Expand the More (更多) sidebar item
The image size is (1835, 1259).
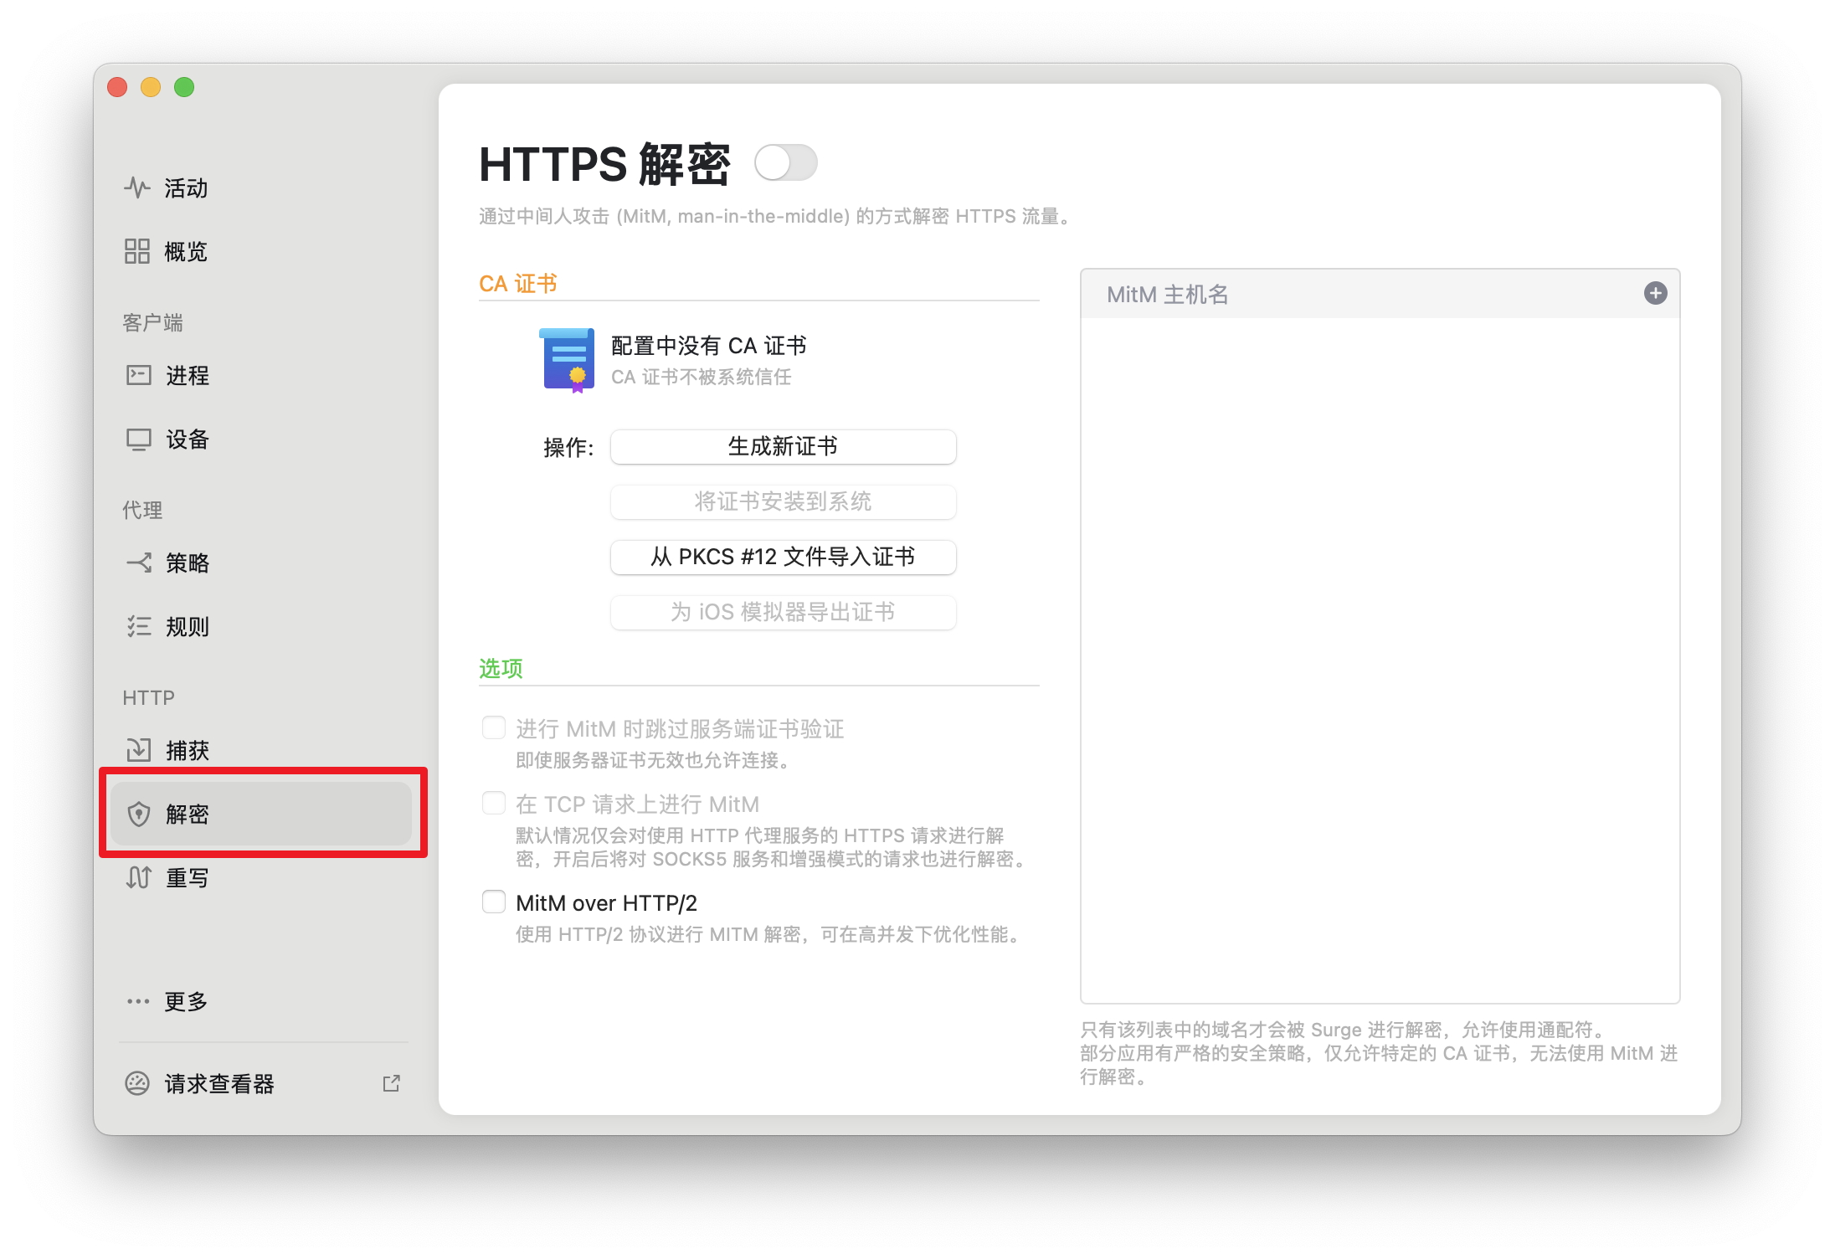184,1001
